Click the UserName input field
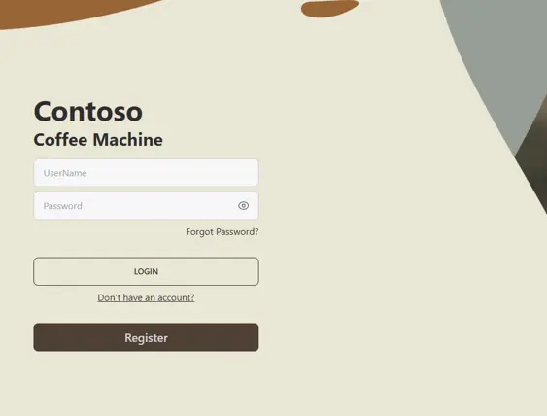Screen dimensions: 547x416 click(146, 173)
